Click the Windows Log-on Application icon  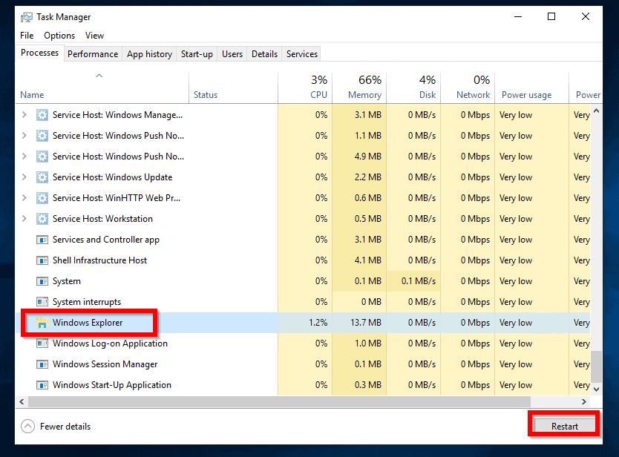click(42, 343)
